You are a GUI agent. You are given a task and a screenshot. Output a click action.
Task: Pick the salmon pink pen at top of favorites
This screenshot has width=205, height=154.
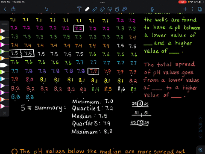point(4,31)
